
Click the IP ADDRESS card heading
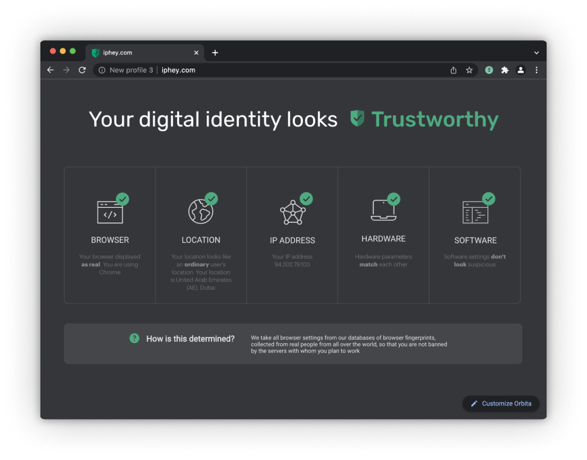[x=292, y=241]
